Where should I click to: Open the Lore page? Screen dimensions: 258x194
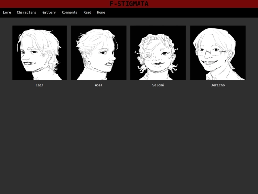point(7,13)
